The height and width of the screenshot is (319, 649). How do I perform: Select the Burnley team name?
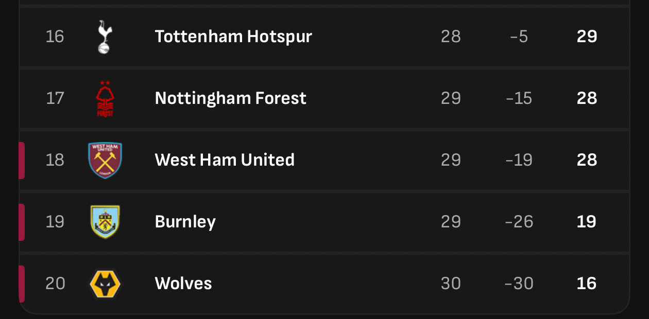point(185,222)
